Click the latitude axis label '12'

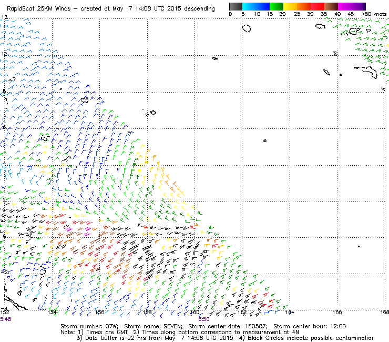click(4, 17)
